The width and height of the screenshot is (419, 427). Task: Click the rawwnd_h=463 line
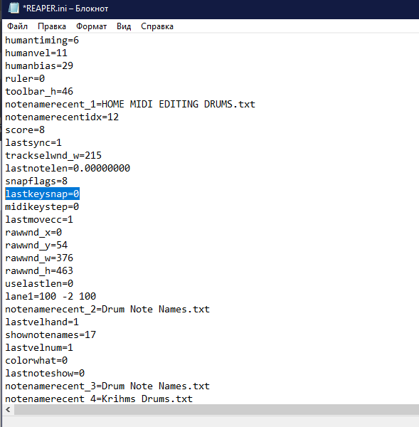pos(39,270)
